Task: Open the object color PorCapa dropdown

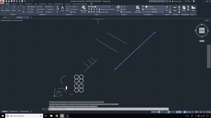Action: [154, 7]
